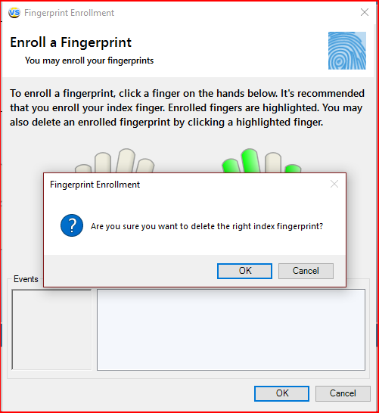Click the green right index finger
This screenshot has height=413, width=379.
231,166
